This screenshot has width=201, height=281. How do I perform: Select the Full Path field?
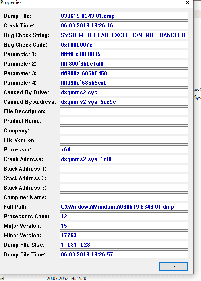pyautogui.click(x=124, y=207)
